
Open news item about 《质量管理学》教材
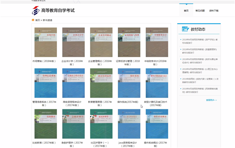[x=199, y=51]
